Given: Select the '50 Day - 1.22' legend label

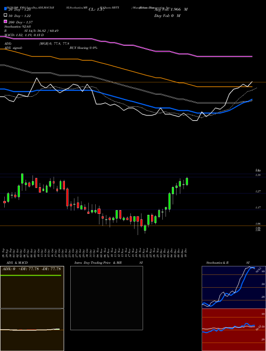Looking at the screenshot, I should point(20,16).
